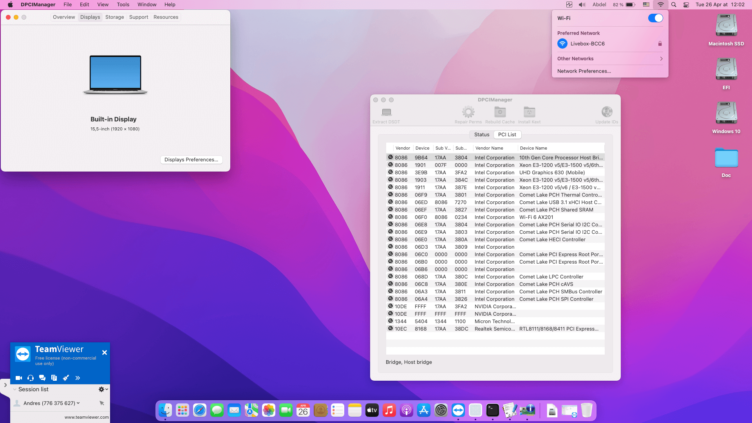
Task: Select the PCI List tab
Action: point(507,134)
